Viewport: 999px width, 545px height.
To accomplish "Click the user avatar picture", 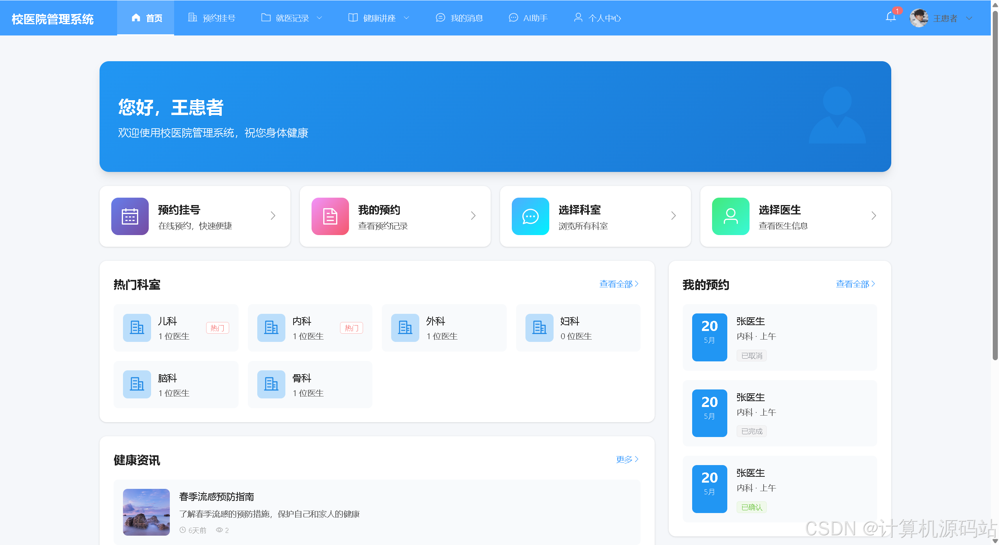I will (x=919, y=18).
